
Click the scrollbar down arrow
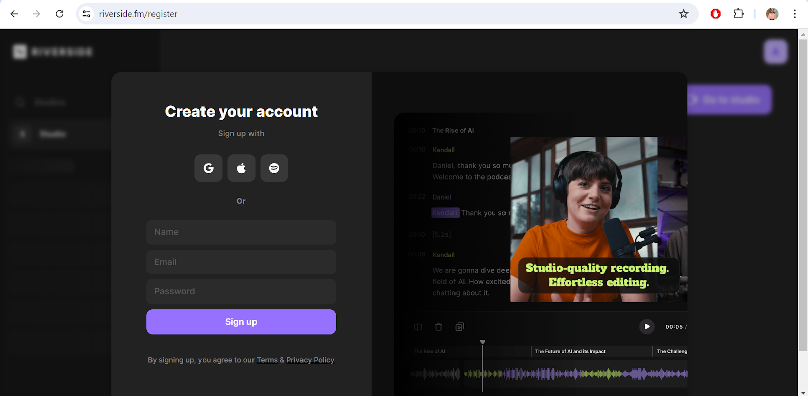click(x=803, y=392)
